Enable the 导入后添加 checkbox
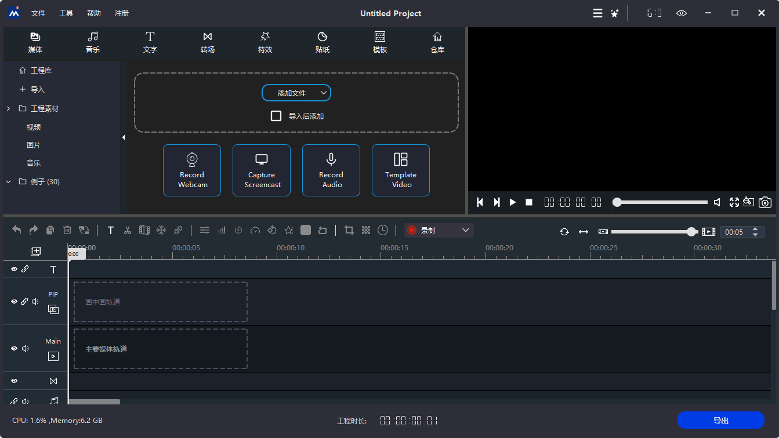Viewport: 779px width, 438px height. pyautogui.click(x=276, y=115)
